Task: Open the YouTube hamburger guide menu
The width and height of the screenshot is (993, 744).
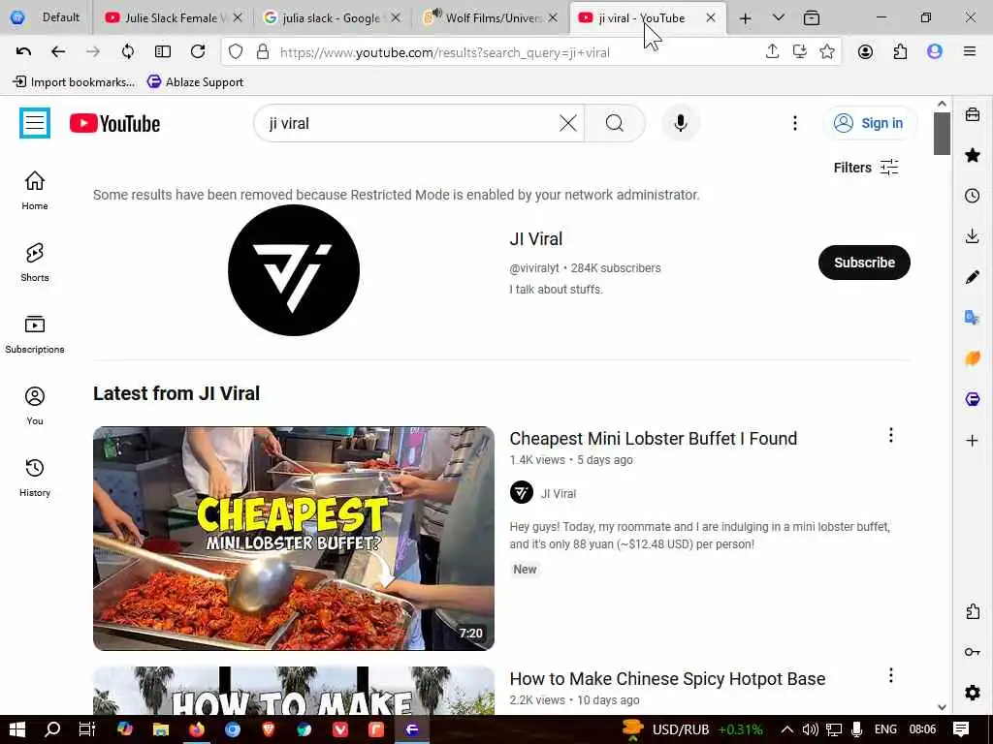Action: coord(35,123)
